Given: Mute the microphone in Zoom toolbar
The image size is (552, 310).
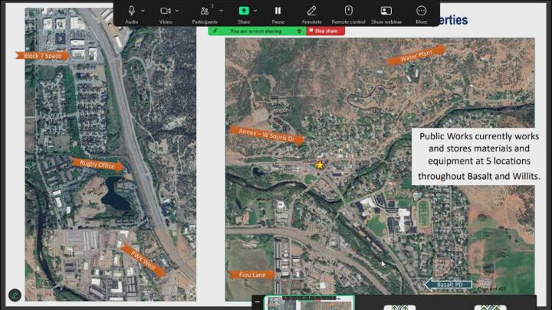Looking at the screenshot, I should (131, 11).
